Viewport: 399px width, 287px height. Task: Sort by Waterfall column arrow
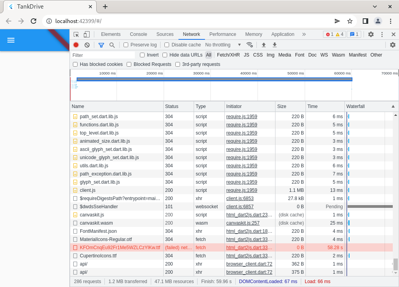[x=393, y=106]
